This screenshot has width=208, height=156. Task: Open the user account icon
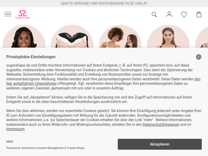pyautogui.click(x=169, y=14)
